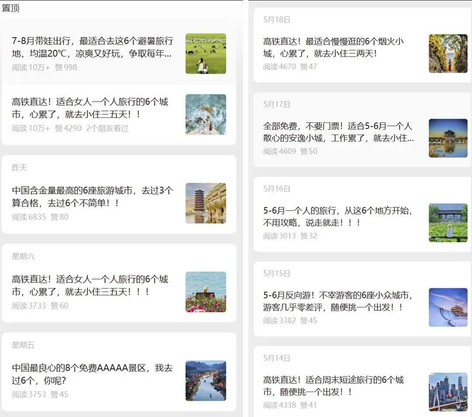Click the "5月14日" date label
This screenshot has height=417, width=472.
pyautogui.click(x=277, y=358)
